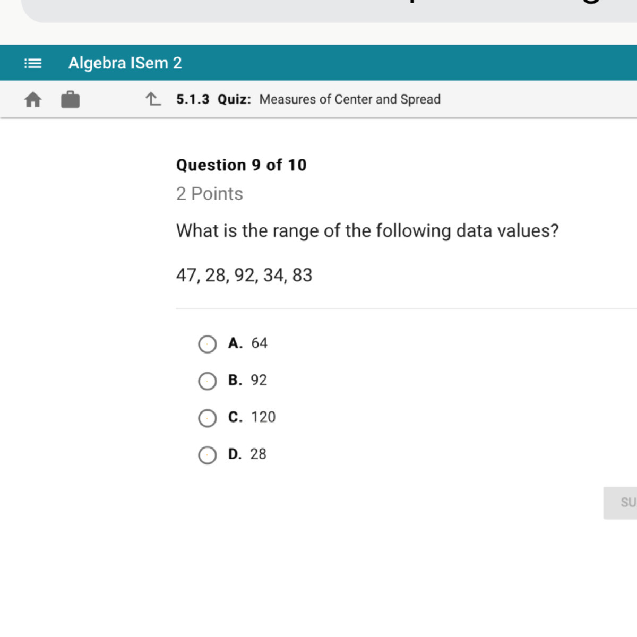Image resolution: width=637 pixels, height=637 pixels.
Task: Click the 5.1.3 Quiz breadcrumb label
Action: pyautogui.click(x=213, y=99)
